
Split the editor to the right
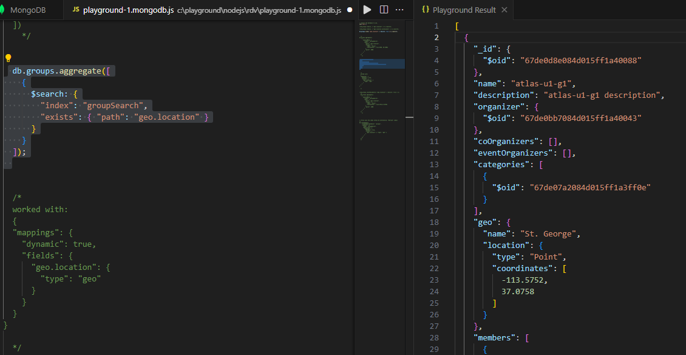pos(384,10)
